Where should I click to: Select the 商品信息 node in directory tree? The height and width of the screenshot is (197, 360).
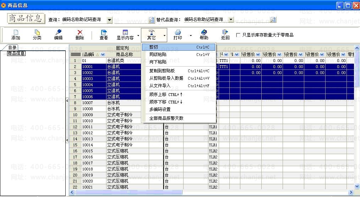point(16,54)
